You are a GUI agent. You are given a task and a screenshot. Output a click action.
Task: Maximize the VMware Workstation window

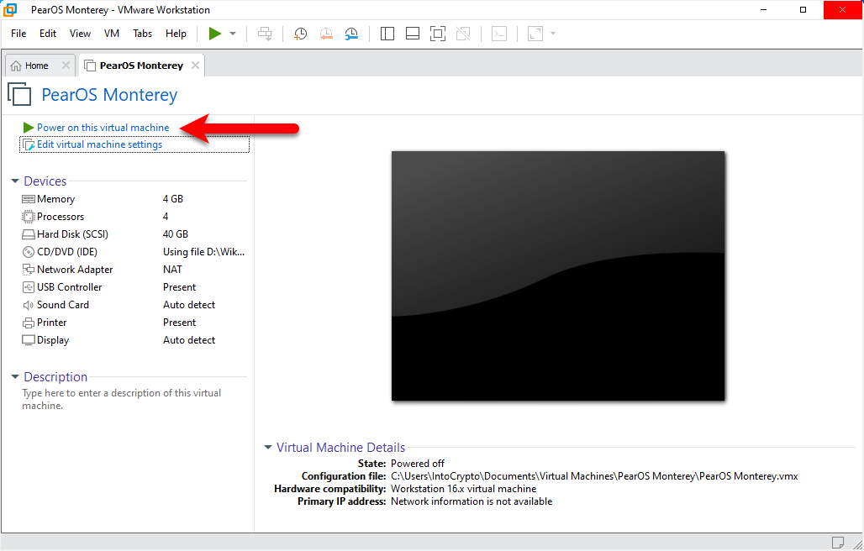[803, 10]
